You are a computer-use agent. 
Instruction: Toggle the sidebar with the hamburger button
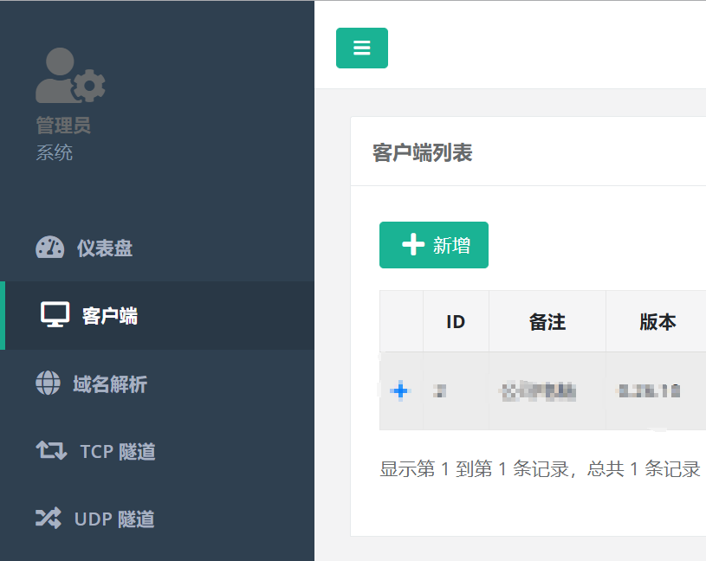(361, 48)
